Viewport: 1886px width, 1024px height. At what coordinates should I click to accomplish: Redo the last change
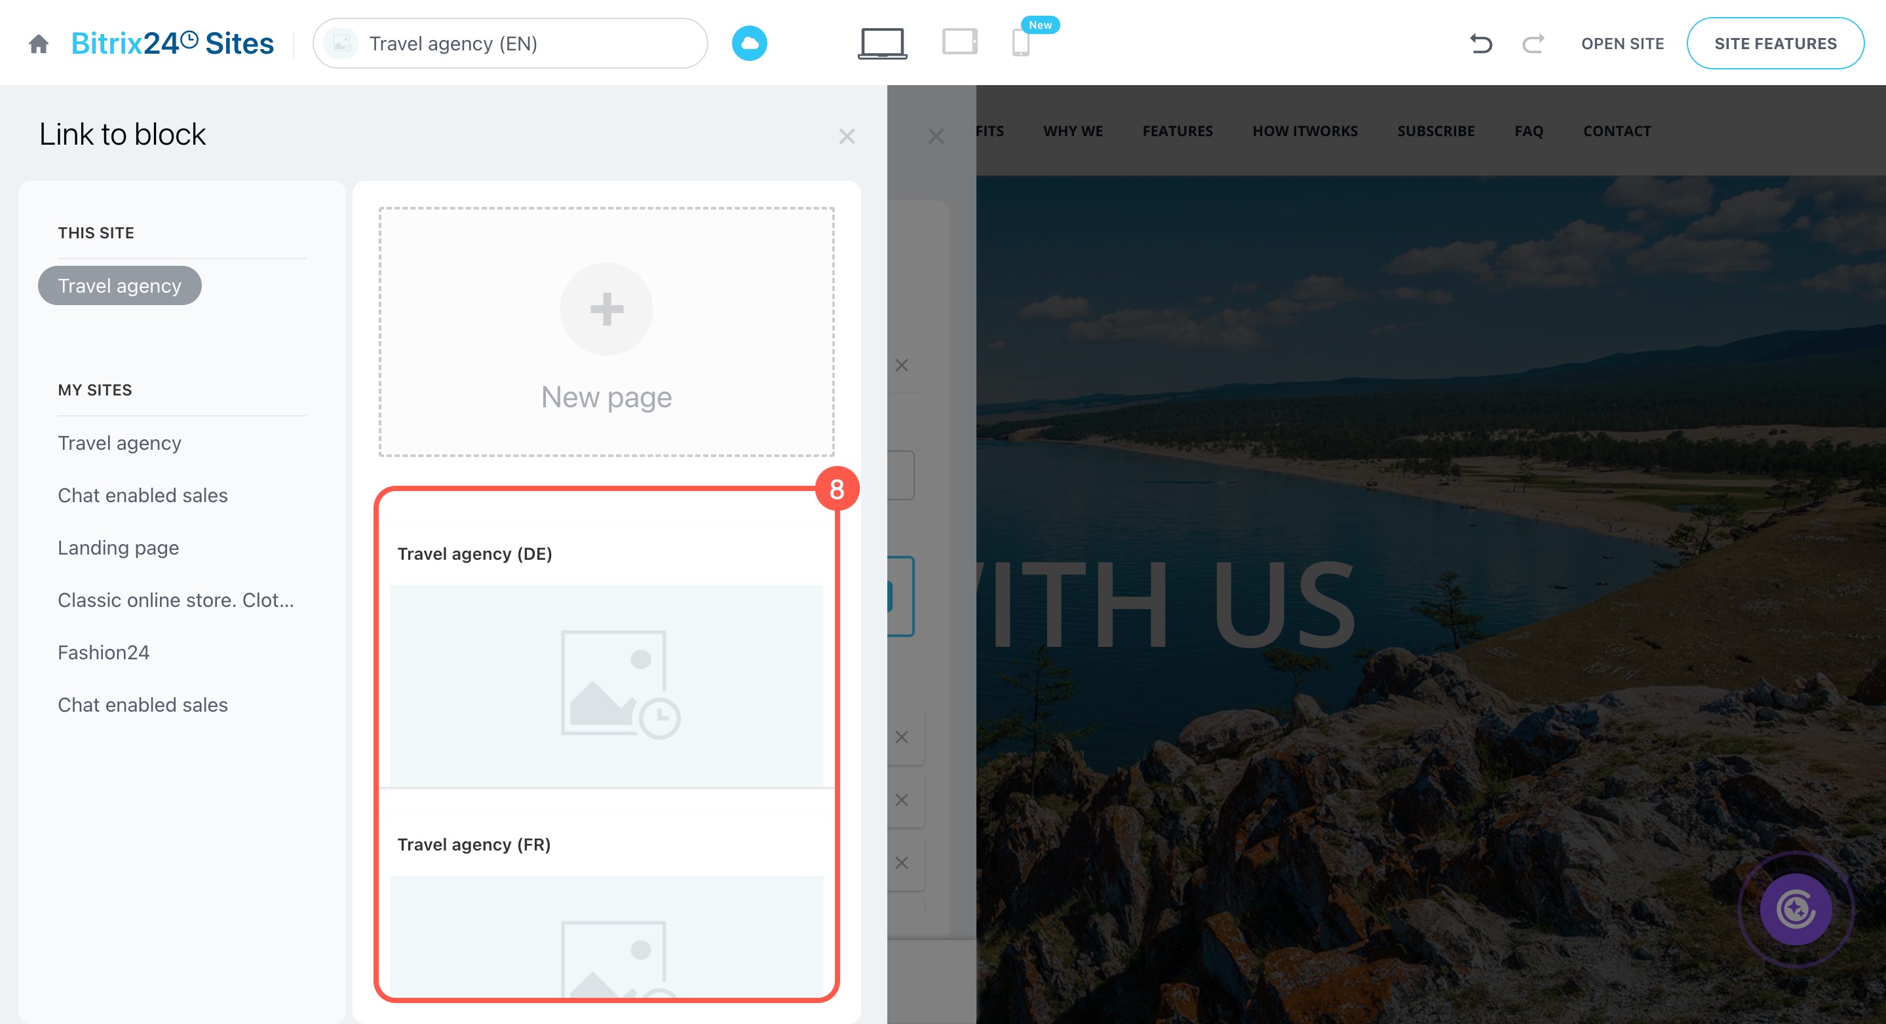pos(1533,44)
